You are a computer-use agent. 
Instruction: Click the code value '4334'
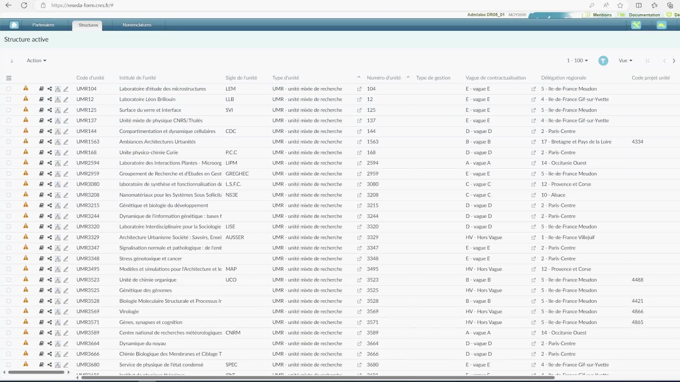(x=637, y=142)
